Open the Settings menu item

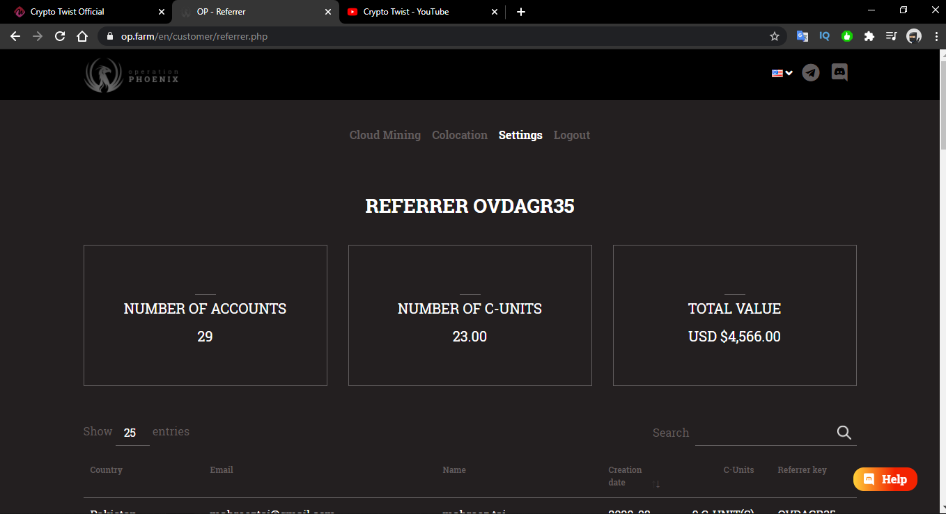coord(520,135)
